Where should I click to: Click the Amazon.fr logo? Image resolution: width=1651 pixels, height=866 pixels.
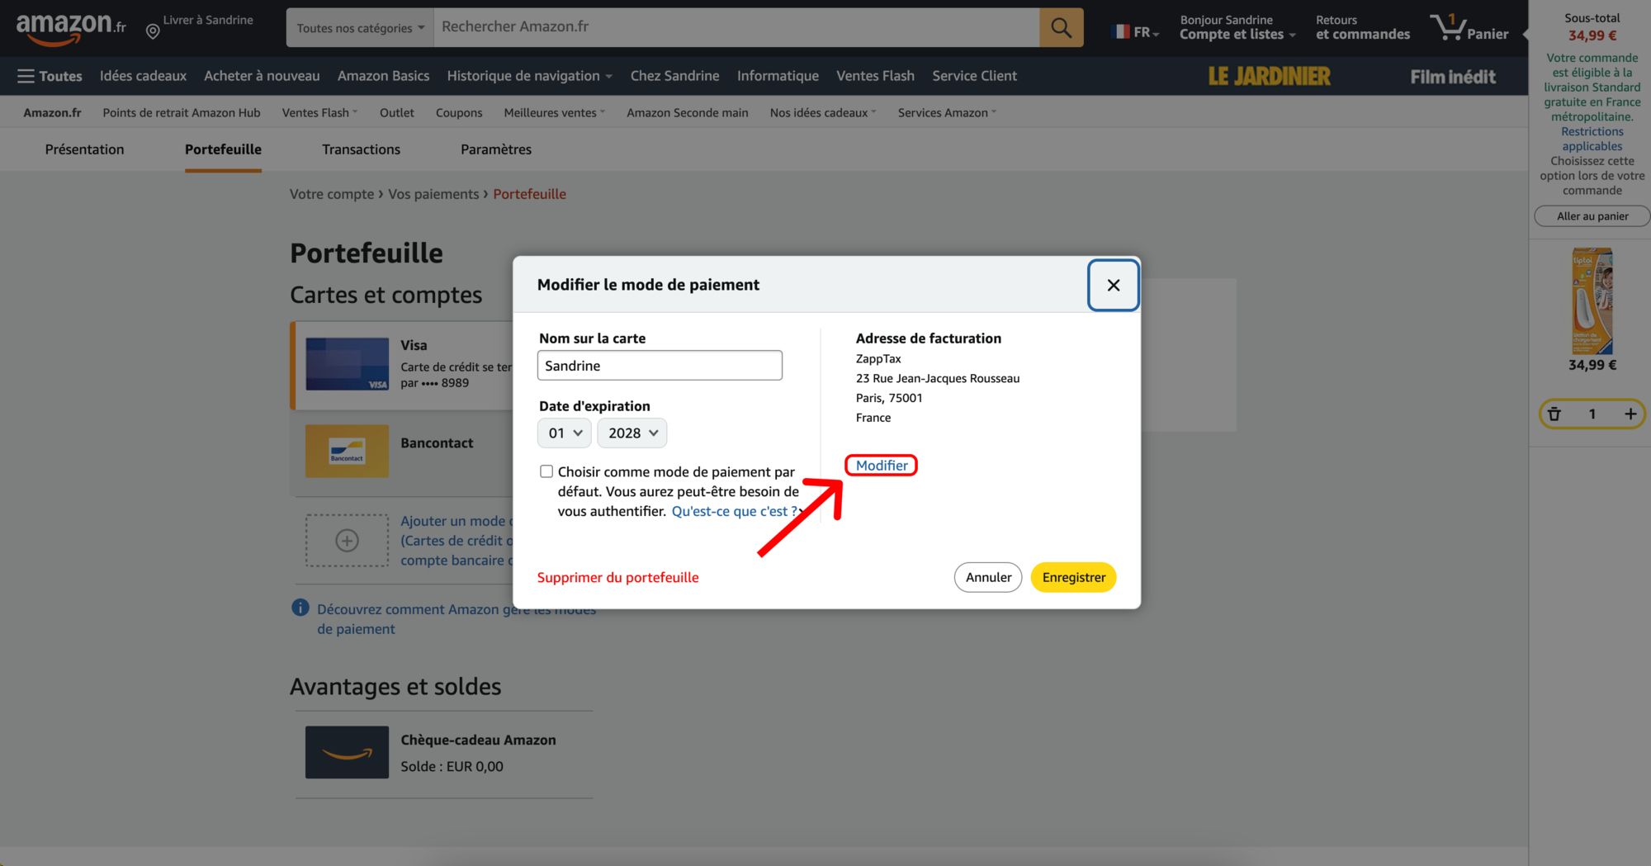[71, 29]
